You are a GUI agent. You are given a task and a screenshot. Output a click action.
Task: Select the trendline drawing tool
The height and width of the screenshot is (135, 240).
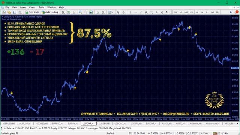pos(141,12)
